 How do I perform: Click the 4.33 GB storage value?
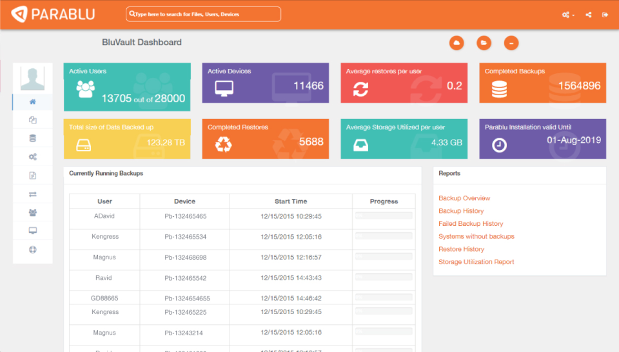[446, 142]
